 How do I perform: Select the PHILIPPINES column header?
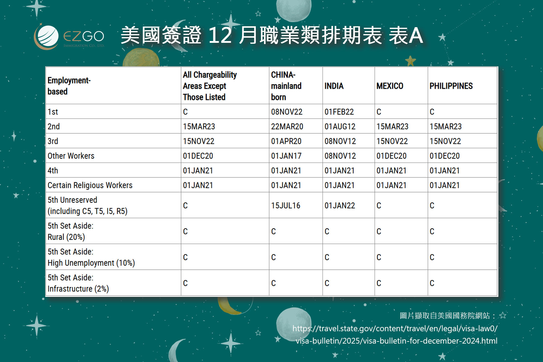[451, 86]
